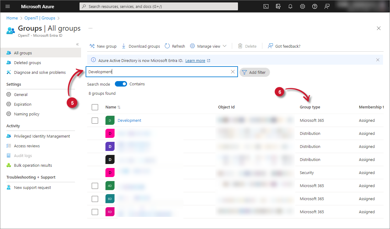Clear the Development search box with the X
This screenshot has height=229, width=390.
pyautogui.click(x=232, y=72)
